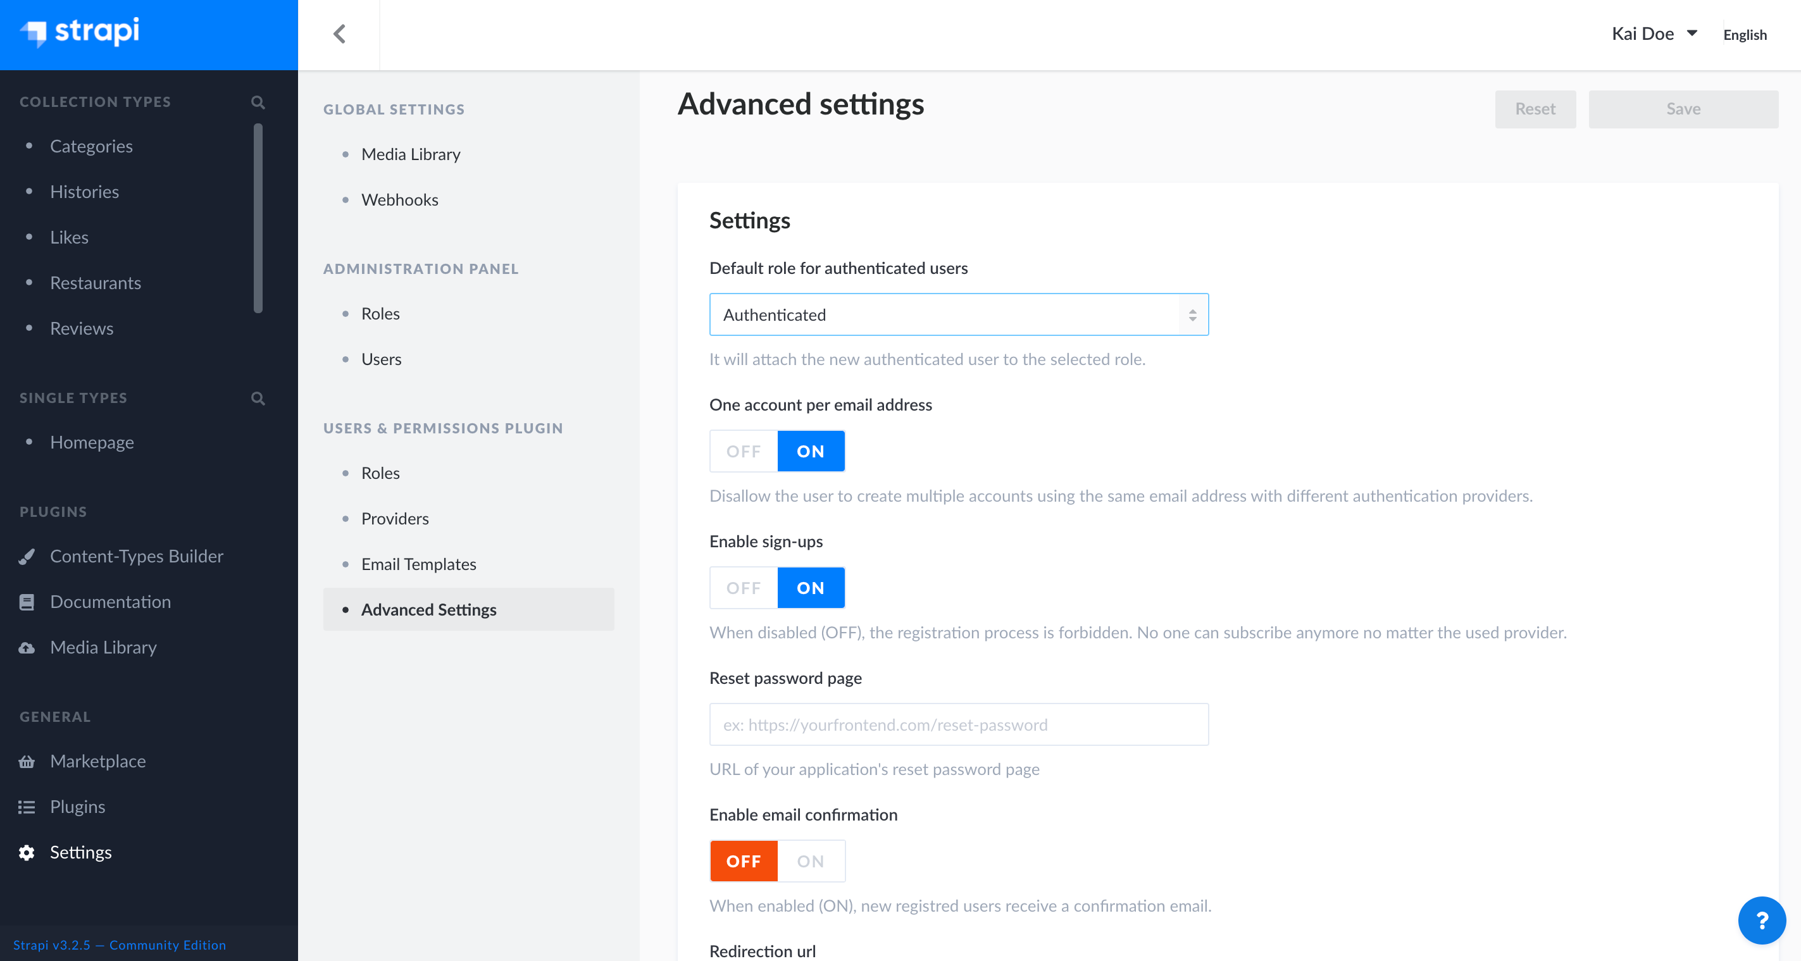Image resolution: width=1801 pixels, height=961 pixels.
Task: Click the Plugins general icon
Action: [27, 806]
